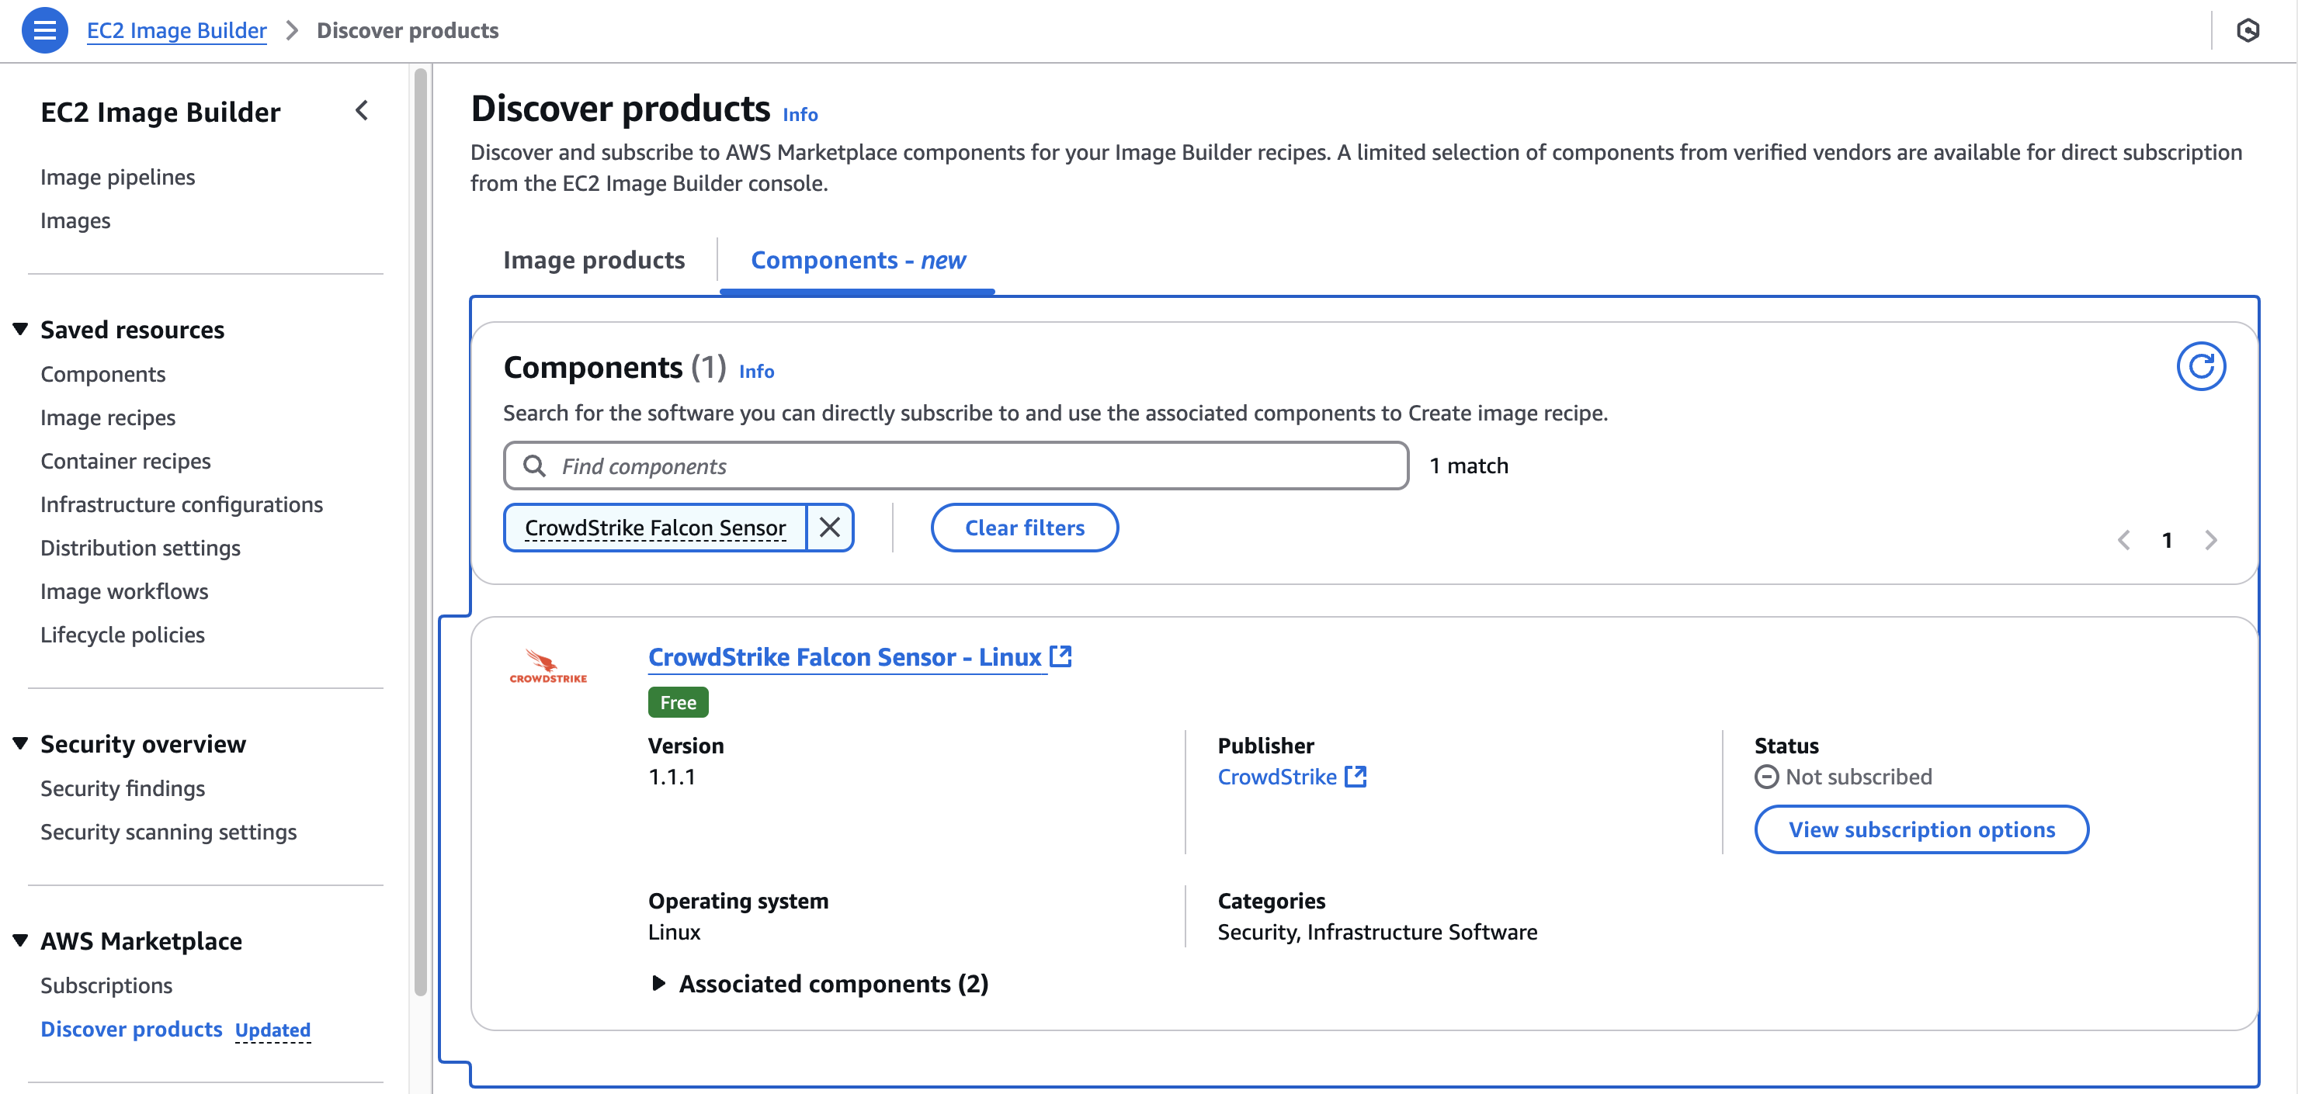This screenshot has width=2298, height=1094.
Task: Click the CrowdStrike Falcon Sensor filter token
Action: (x=654, y=528)
